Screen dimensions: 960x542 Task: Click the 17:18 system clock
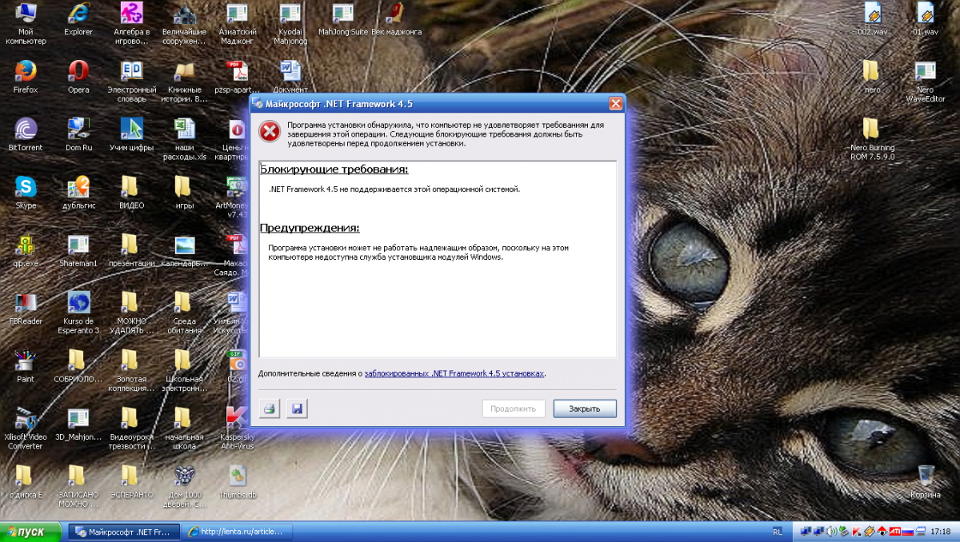[940, 532]
